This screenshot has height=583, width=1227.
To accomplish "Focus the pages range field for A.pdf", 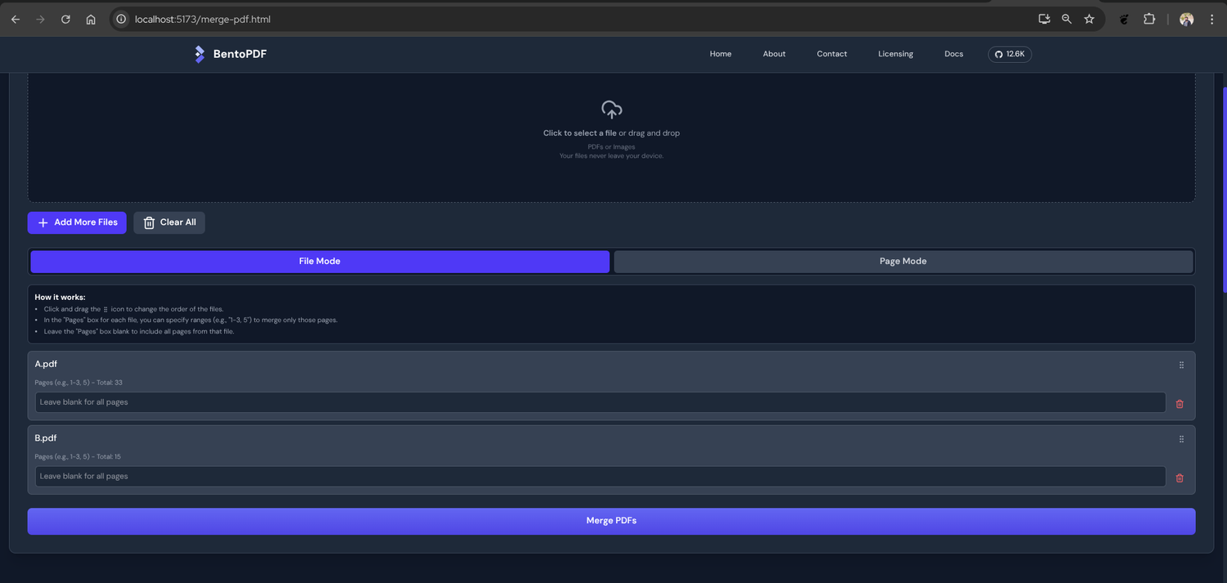I will pyautogui.click(x=600, y=402).
